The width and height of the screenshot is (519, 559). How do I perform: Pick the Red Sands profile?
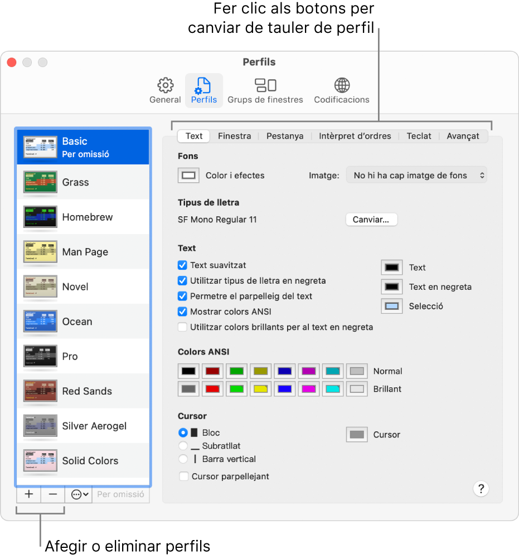pyautogui.click(x=83, y=391)
